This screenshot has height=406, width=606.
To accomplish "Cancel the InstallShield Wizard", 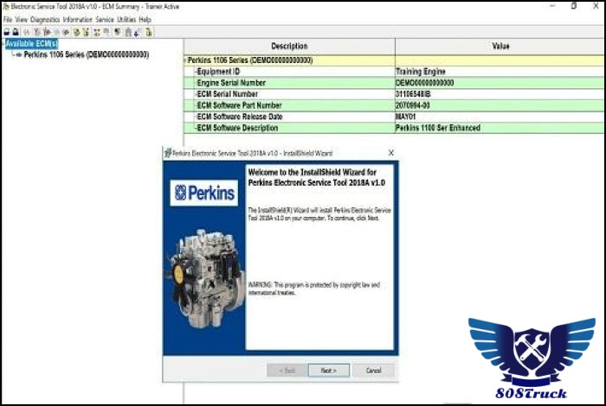I will [373, 370].
